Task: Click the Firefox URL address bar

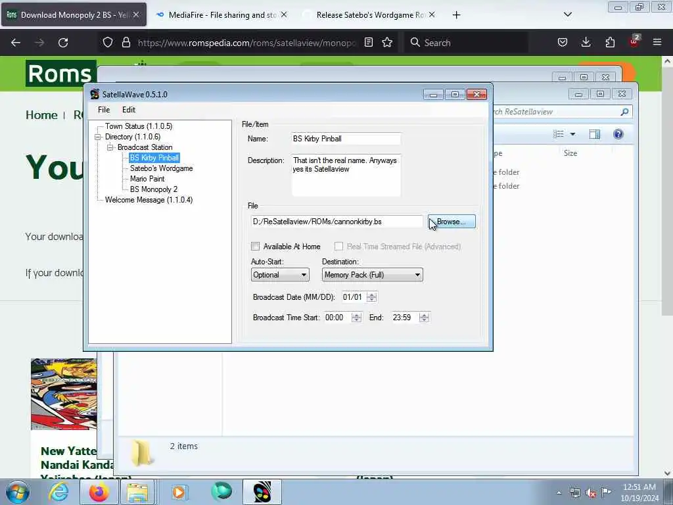Action: [x=247, y=43]
